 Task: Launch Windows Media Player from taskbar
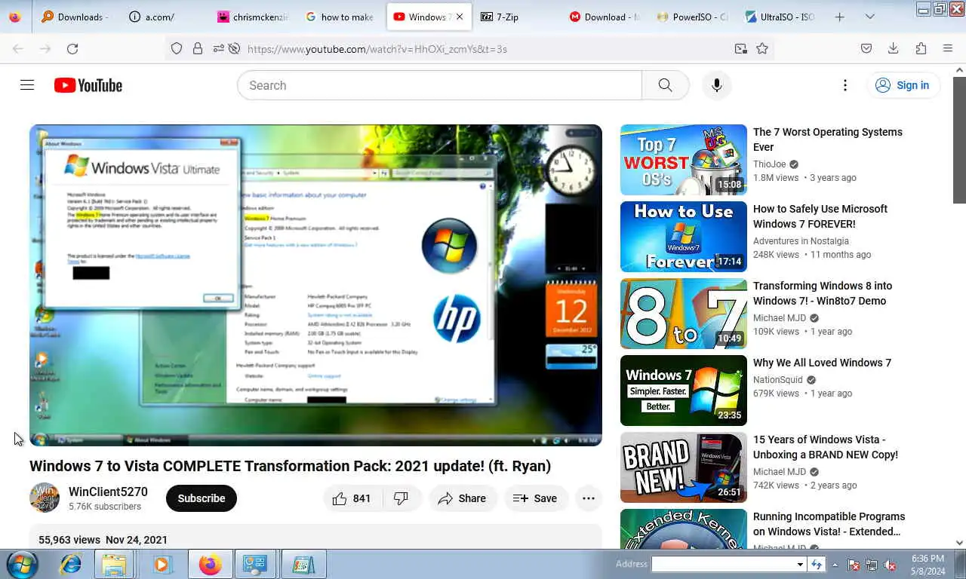[x=161, y=564]
